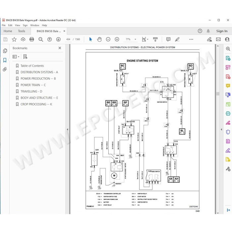Image resolution: width=232 pixels, height=232 pixels.
Task: Zoom out with minus button
Action: (x=108, y=39)
